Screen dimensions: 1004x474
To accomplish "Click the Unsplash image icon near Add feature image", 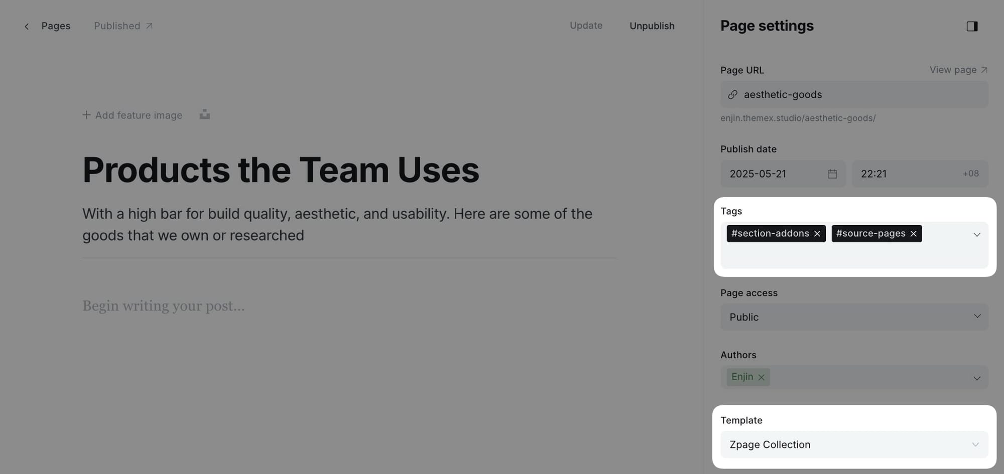I will (204, 114).
